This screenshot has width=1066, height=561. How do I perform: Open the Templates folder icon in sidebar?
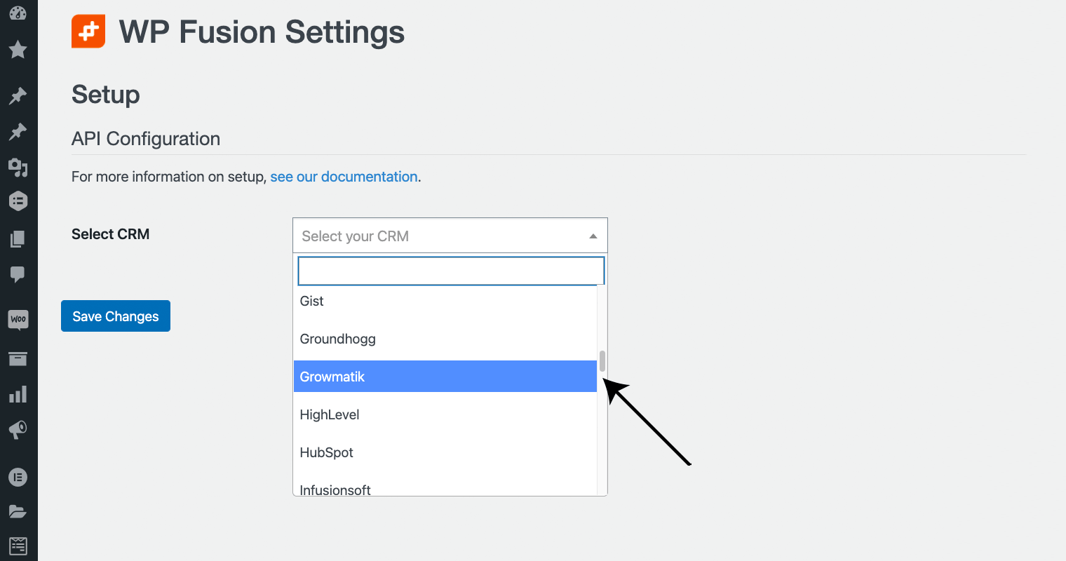point(18,511)
